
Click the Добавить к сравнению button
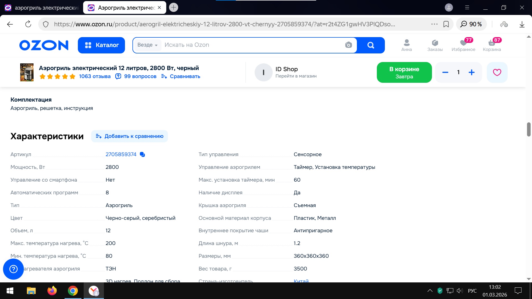(129, 136)
